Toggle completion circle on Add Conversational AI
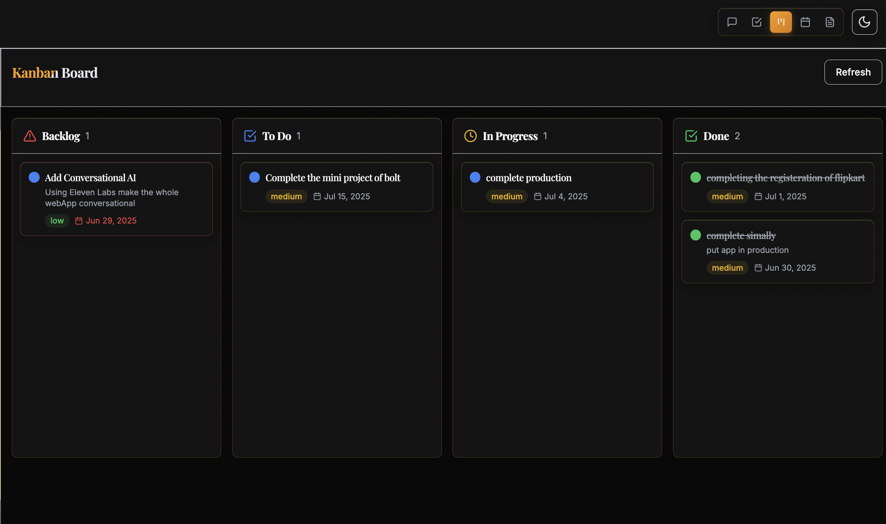886x524 pixels. (x=34, y=177)
